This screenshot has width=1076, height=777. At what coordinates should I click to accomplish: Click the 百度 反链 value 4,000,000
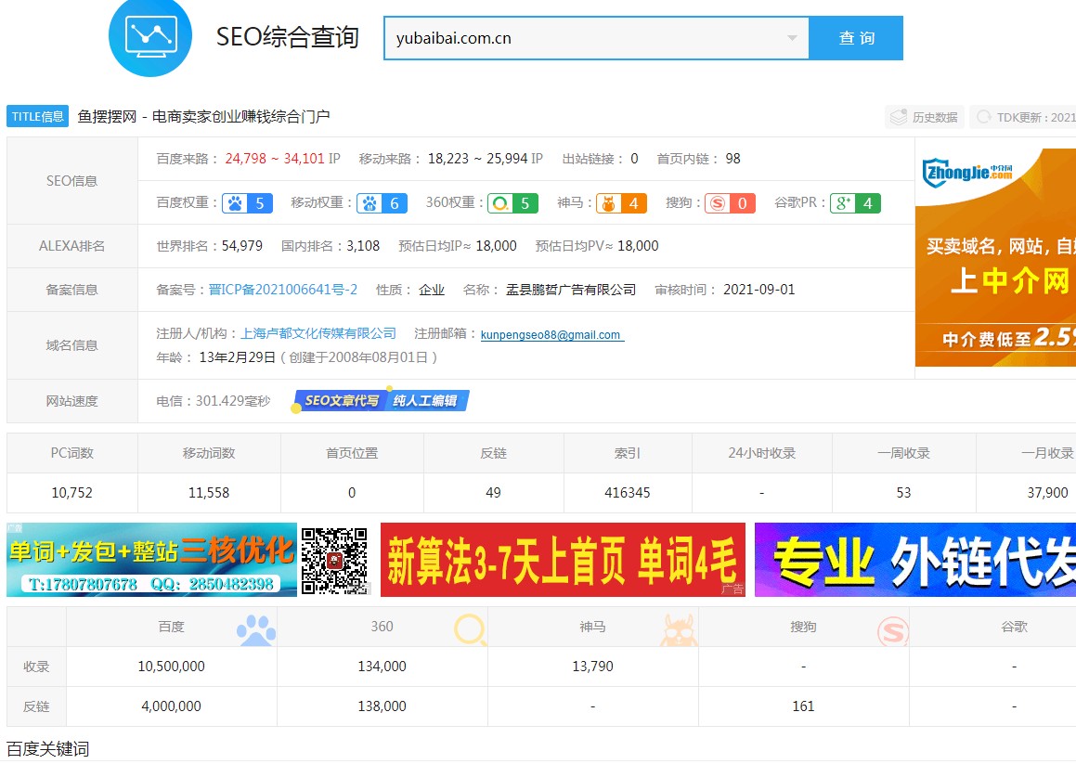click(172, 706)
